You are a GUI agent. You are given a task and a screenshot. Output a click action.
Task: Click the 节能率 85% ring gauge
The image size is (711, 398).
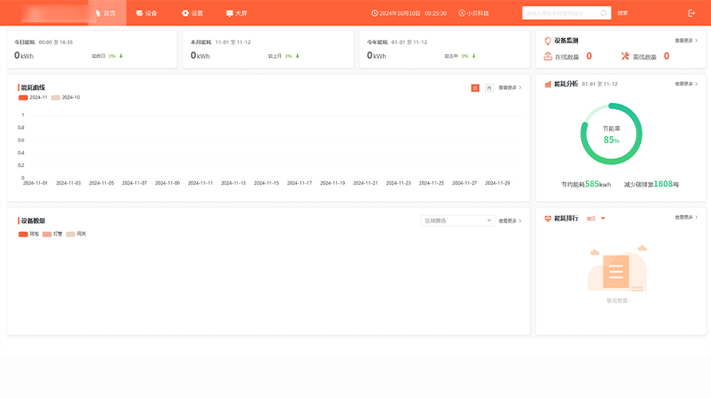pyautogui.click(x=611, y=134)
